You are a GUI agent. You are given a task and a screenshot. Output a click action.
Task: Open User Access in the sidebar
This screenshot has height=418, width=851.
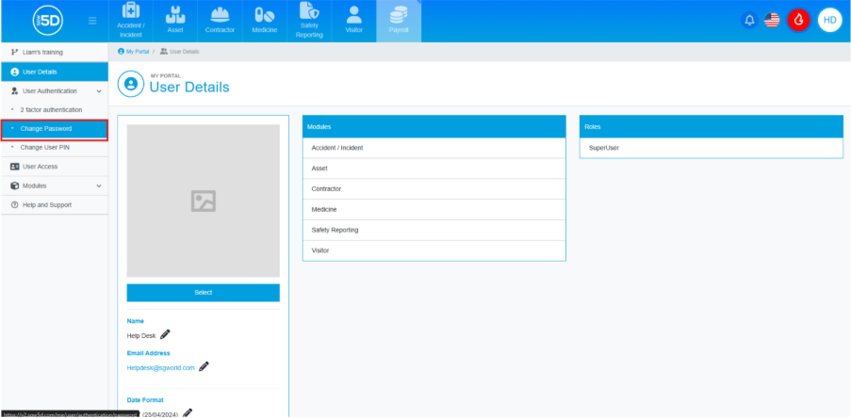click(x=55, y=167)
